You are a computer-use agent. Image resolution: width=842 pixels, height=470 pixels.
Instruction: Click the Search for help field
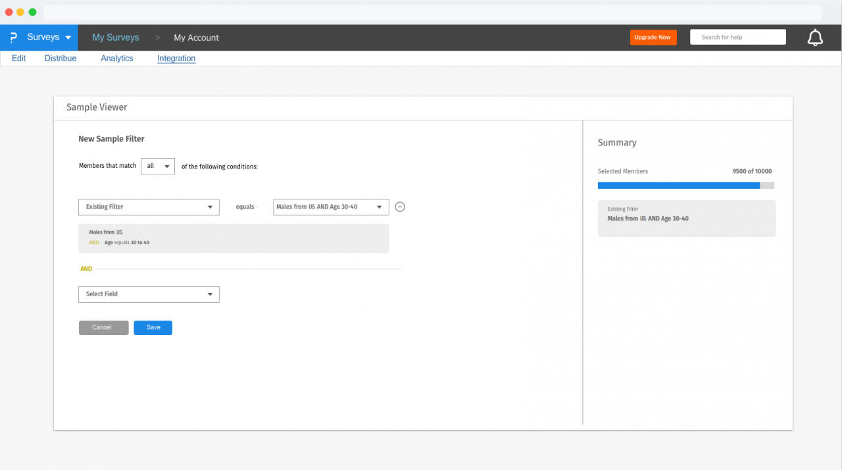[x=737, y=37]
